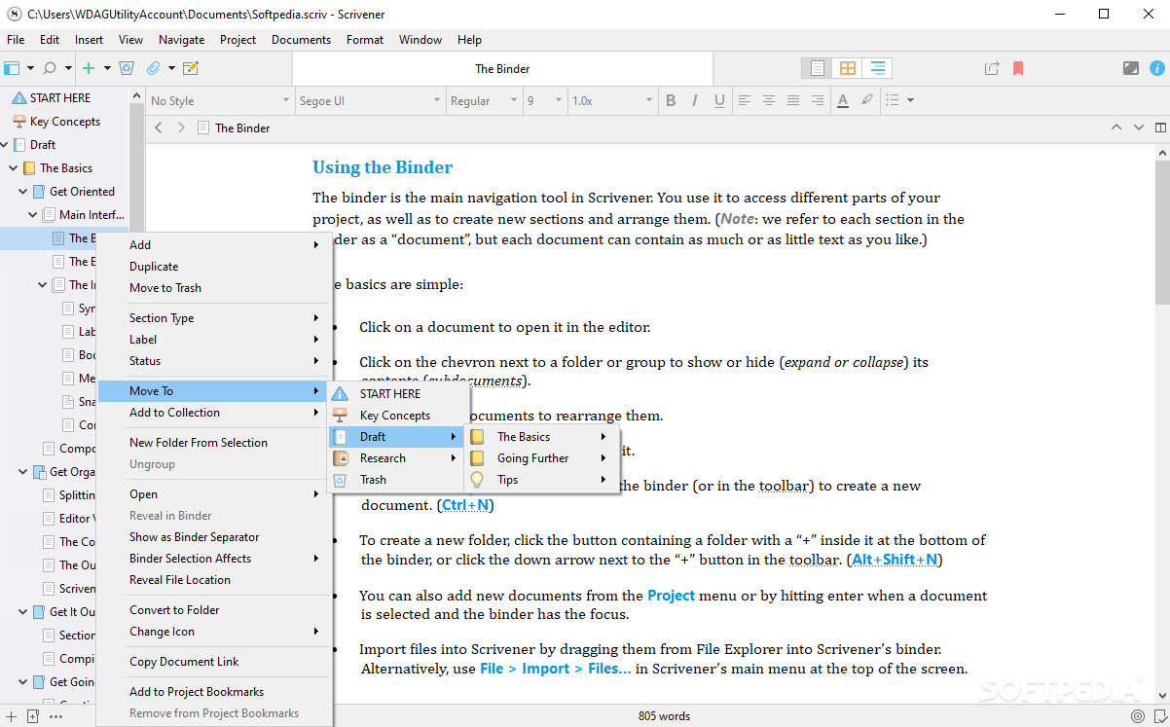The width and height of the screenshot is (1170, 727).
Task: Go forward in editor history
Action: point(181,127)
